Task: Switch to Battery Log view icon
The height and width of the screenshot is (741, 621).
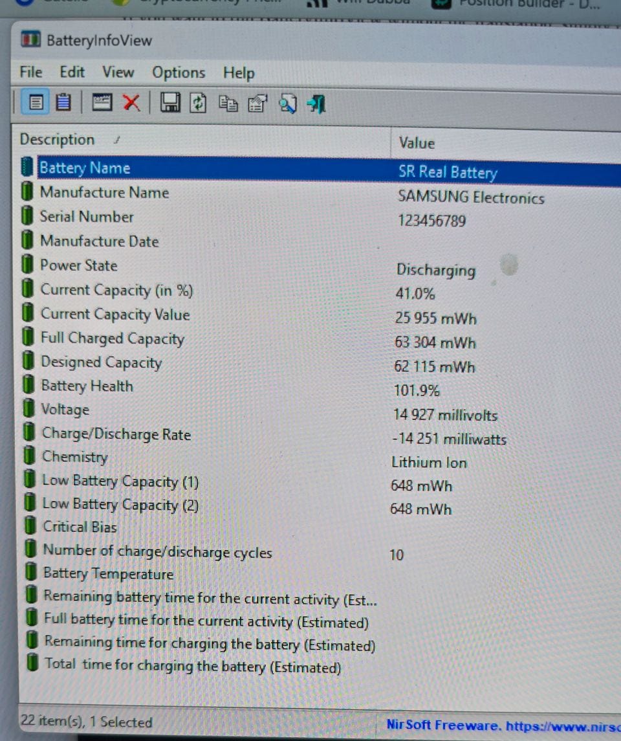Action: 63,102
